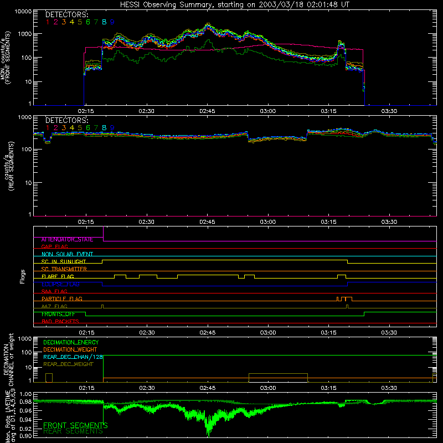Click 02:30 tick under the decimation panel
Viewport: 443px width, 443px height.
(x=147, y=388)
